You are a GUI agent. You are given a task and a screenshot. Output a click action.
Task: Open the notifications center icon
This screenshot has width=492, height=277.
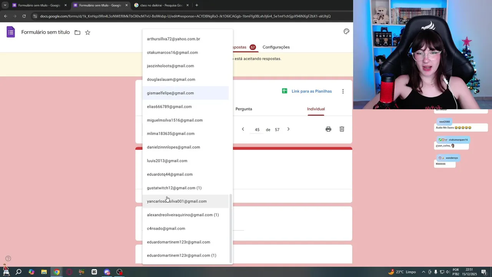(484, 272)
